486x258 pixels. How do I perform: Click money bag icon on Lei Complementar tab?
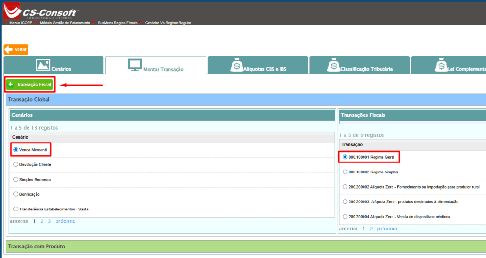point(440,66)
